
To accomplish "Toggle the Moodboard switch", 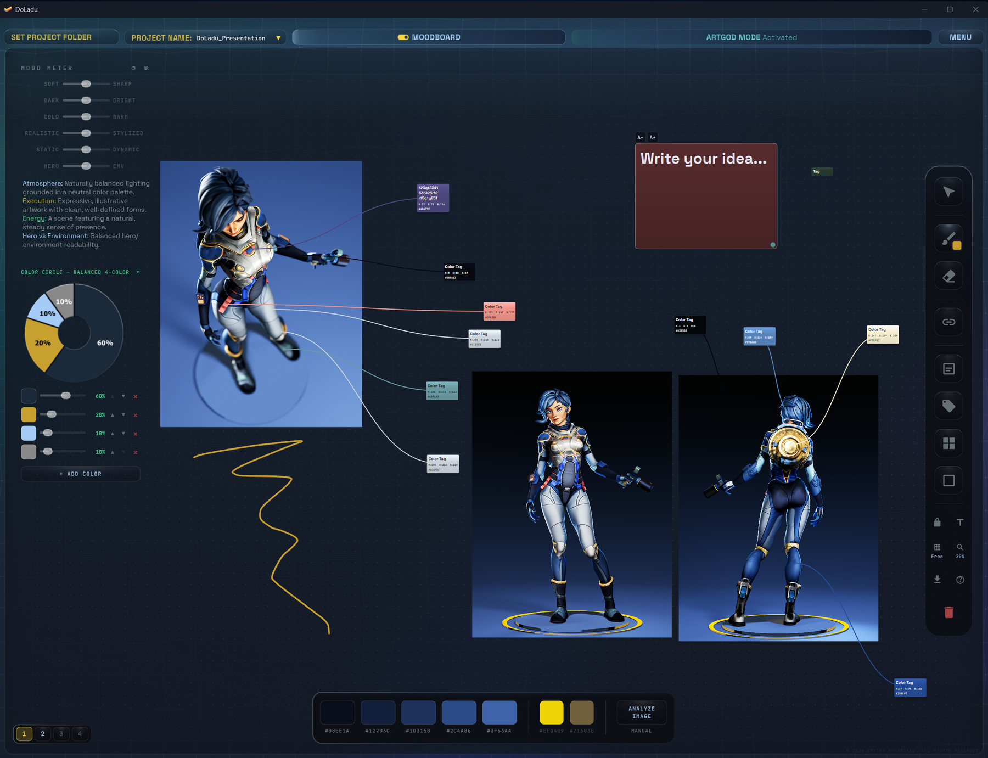I will click(403, 37).
